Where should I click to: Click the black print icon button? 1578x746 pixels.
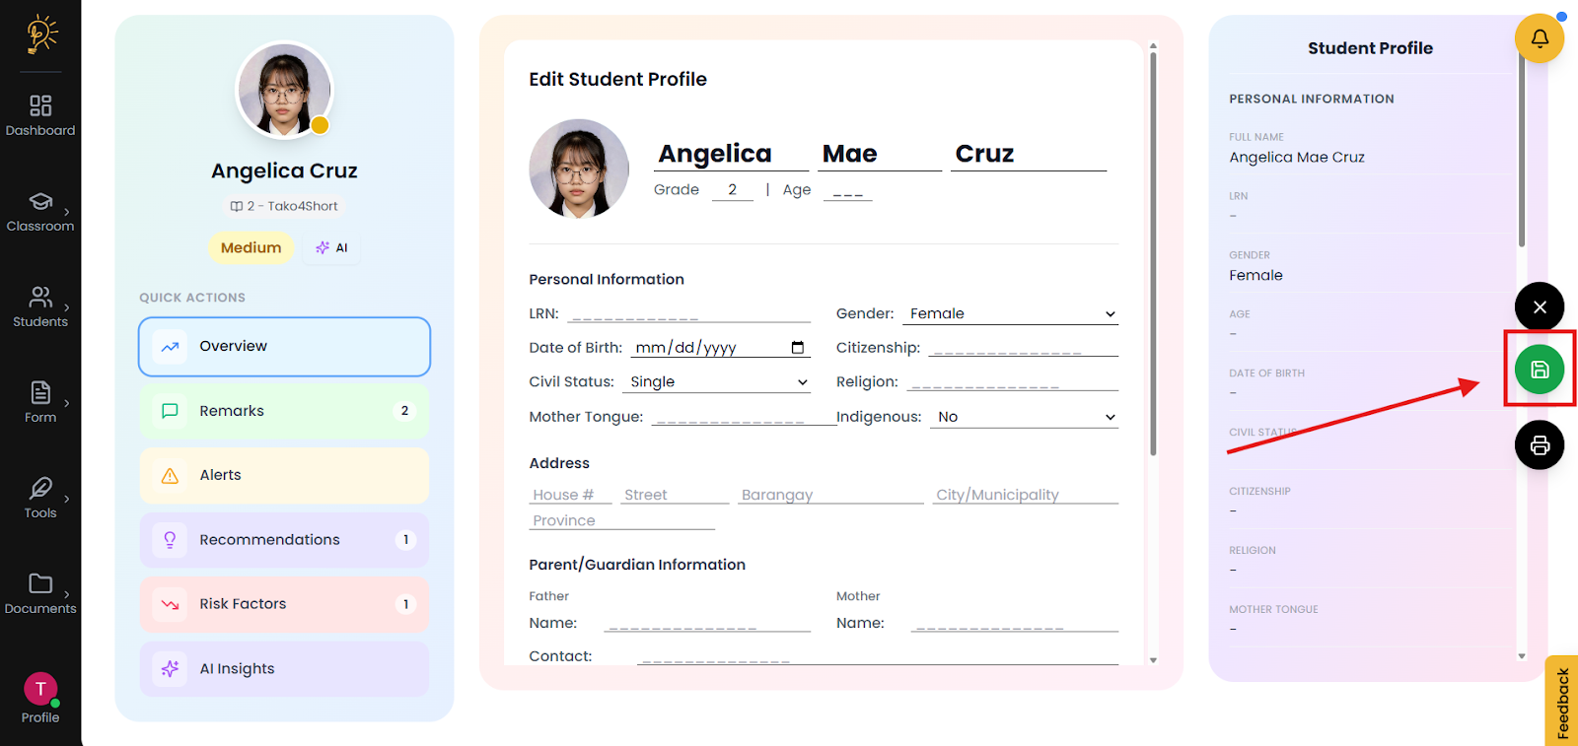point(1539,445)
